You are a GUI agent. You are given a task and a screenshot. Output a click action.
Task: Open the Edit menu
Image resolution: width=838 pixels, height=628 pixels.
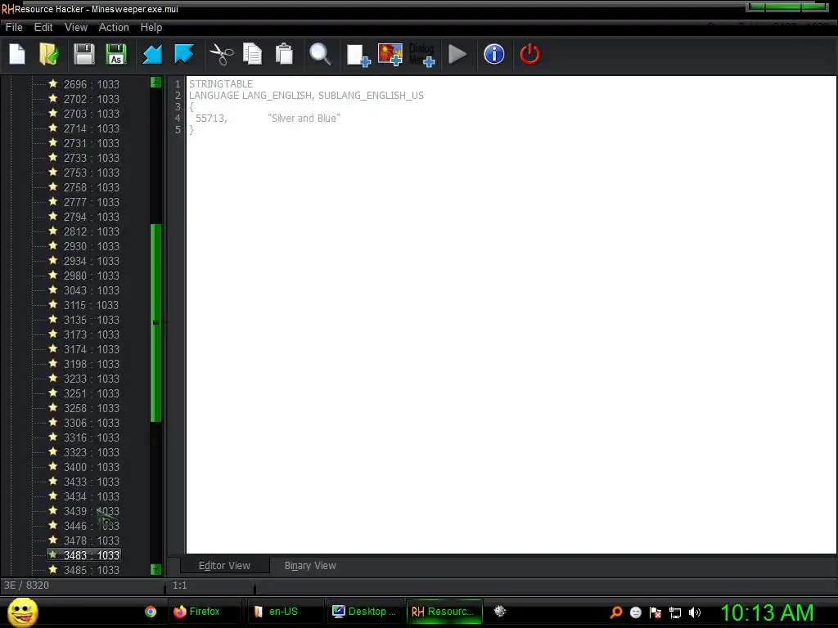click(x=43, y=27)
